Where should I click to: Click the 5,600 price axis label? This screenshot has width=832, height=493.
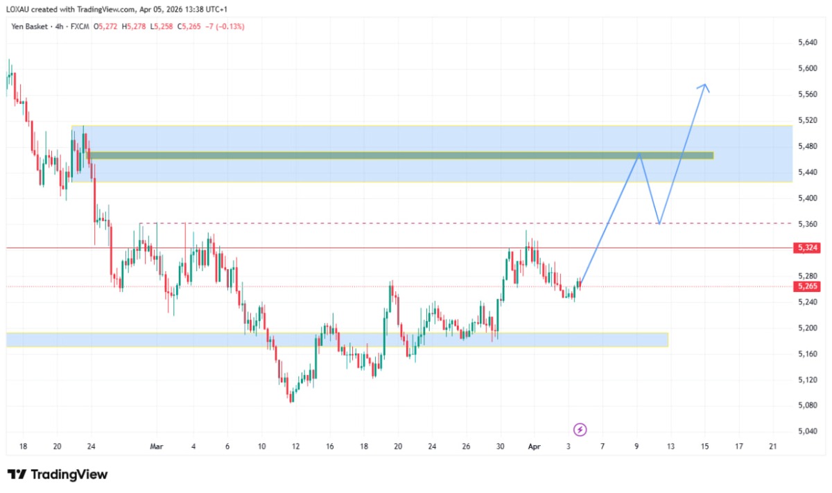806,68
